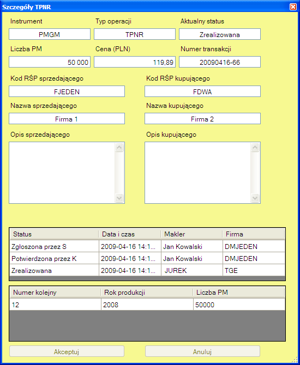Click the Makler column header

(191, 234)
